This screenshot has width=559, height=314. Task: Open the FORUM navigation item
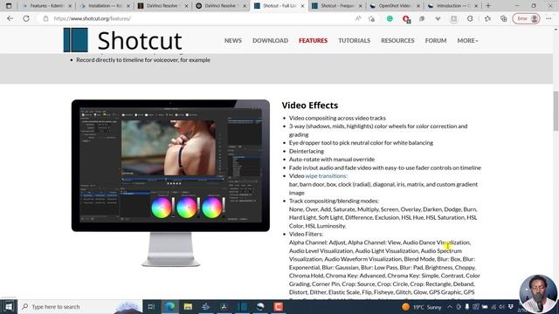coord(436,41)
